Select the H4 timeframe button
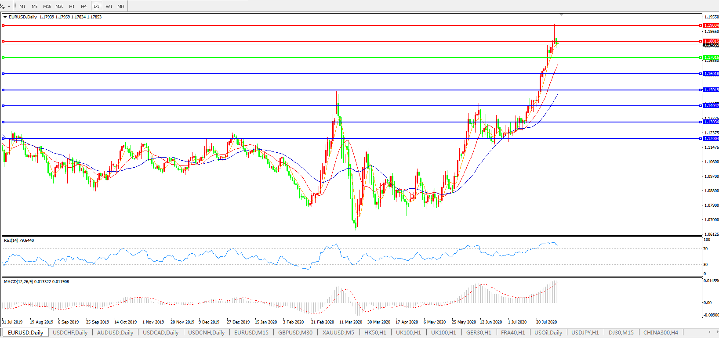This screenshot has height=338, width=719. [x=84, y=7]
